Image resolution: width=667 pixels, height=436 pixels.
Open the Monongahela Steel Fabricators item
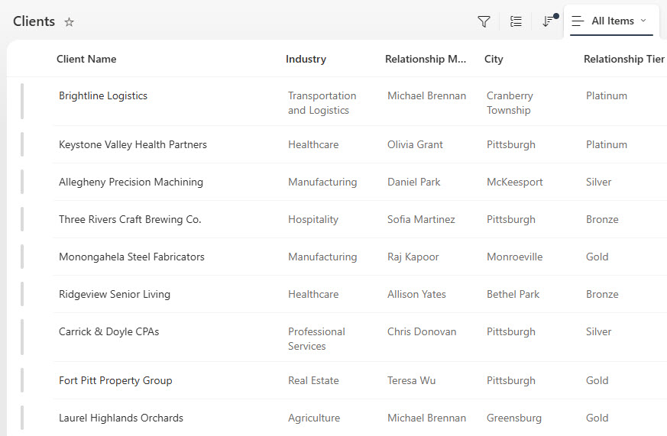(x=131, y=257)
